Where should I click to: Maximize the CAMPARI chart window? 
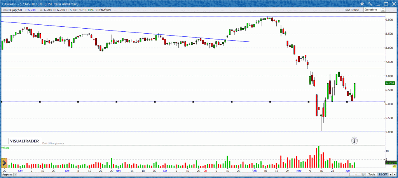coord(386,4)
